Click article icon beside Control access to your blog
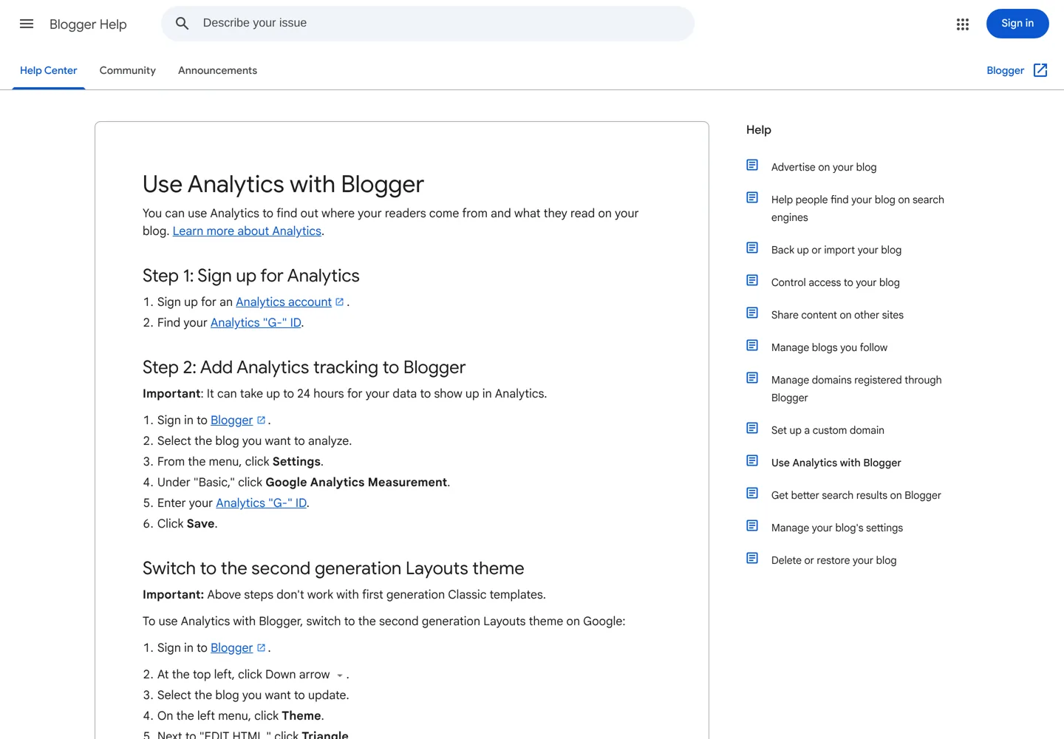The height and width of the screenshot is (739, 1064). pos(752,280)
